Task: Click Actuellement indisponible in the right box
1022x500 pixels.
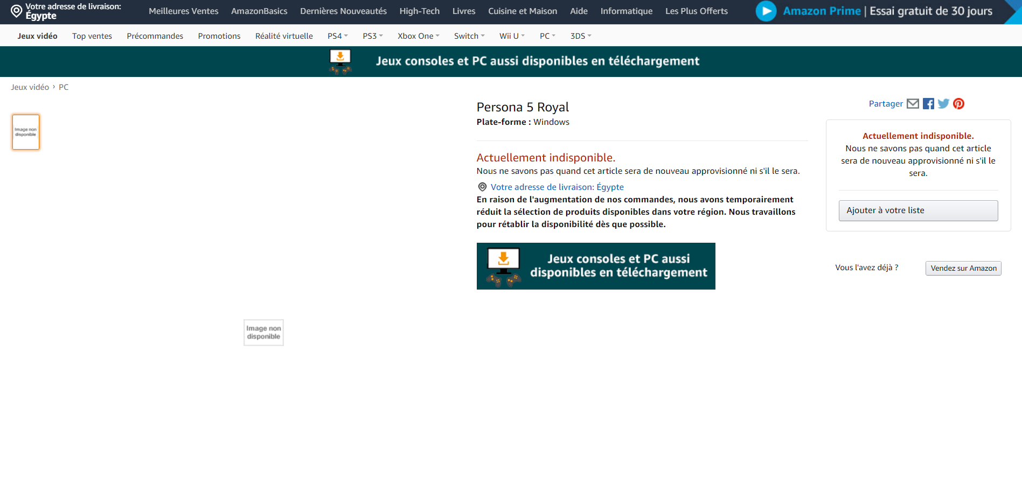Action: (918, 136)
